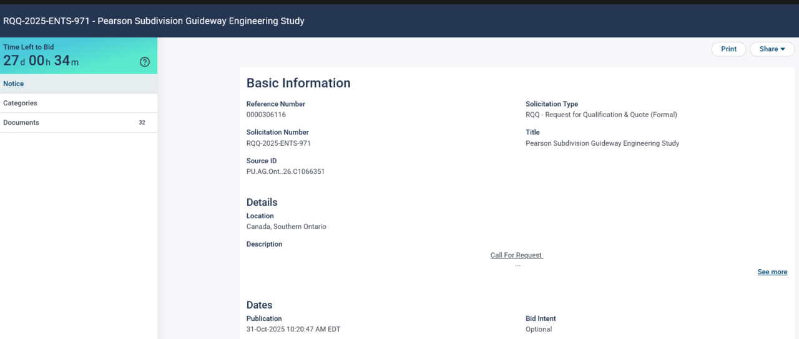Select reference number 0000306116 text
This screenshot has height=339, width=799.
266,115
